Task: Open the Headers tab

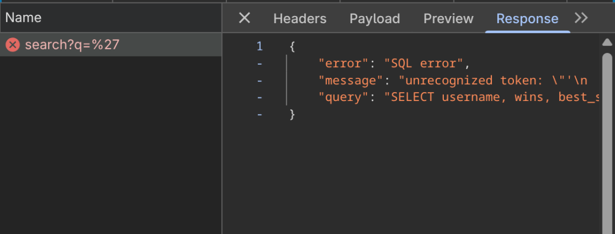Action: pyautogui.click(x=299, y=18)
